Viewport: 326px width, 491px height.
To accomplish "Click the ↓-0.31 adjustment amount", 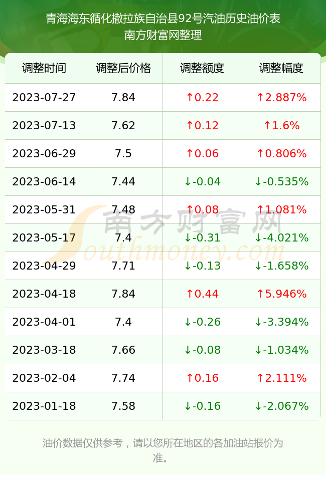I will (202, 237).
